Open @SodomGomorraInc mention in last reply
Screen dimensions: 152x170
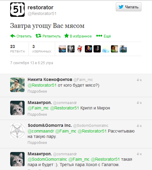[47, 159]
